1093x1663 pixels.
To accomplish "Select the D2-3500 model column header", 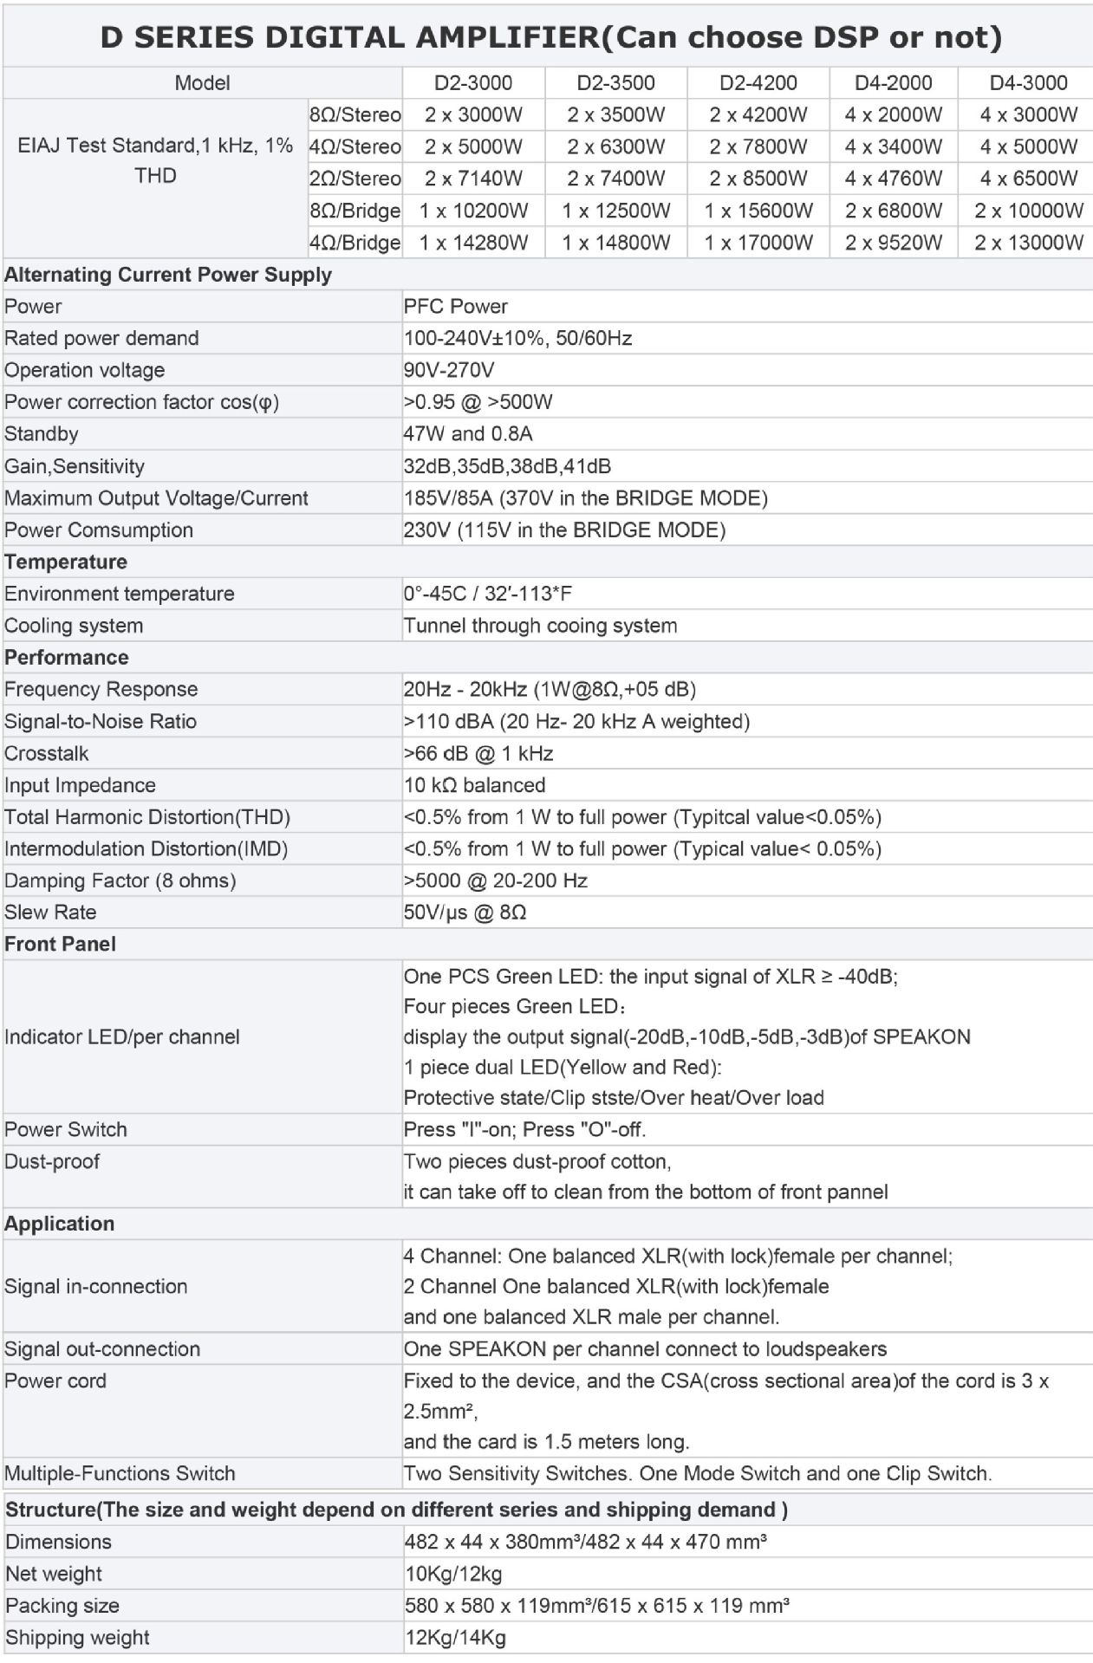I will coord(615,83).
